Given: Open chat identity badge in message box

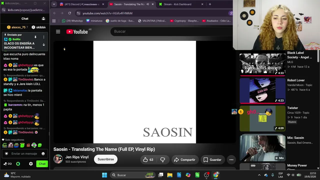Looking at the screenshot, I should tap(6, 153).
